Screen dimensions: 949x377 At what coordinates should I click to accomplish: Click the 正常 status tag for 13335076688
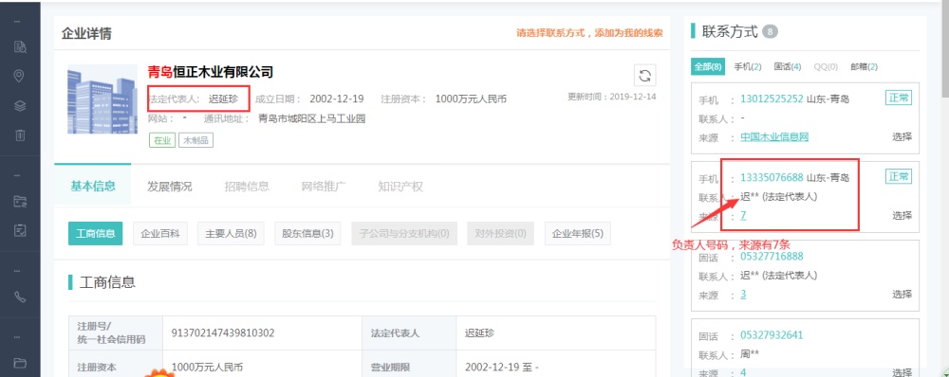(x=899, y=176)
